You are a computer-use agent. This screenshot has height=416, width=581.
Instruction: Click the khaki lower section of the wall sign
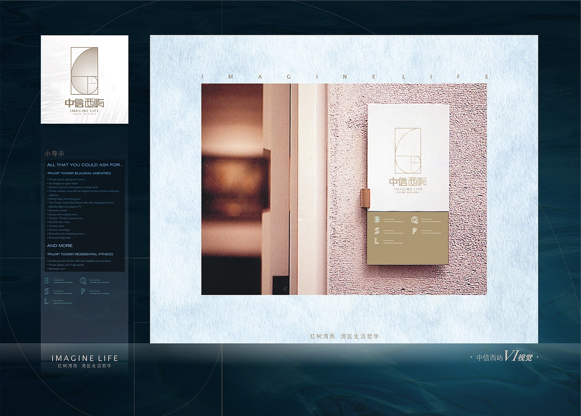(408, 238)
